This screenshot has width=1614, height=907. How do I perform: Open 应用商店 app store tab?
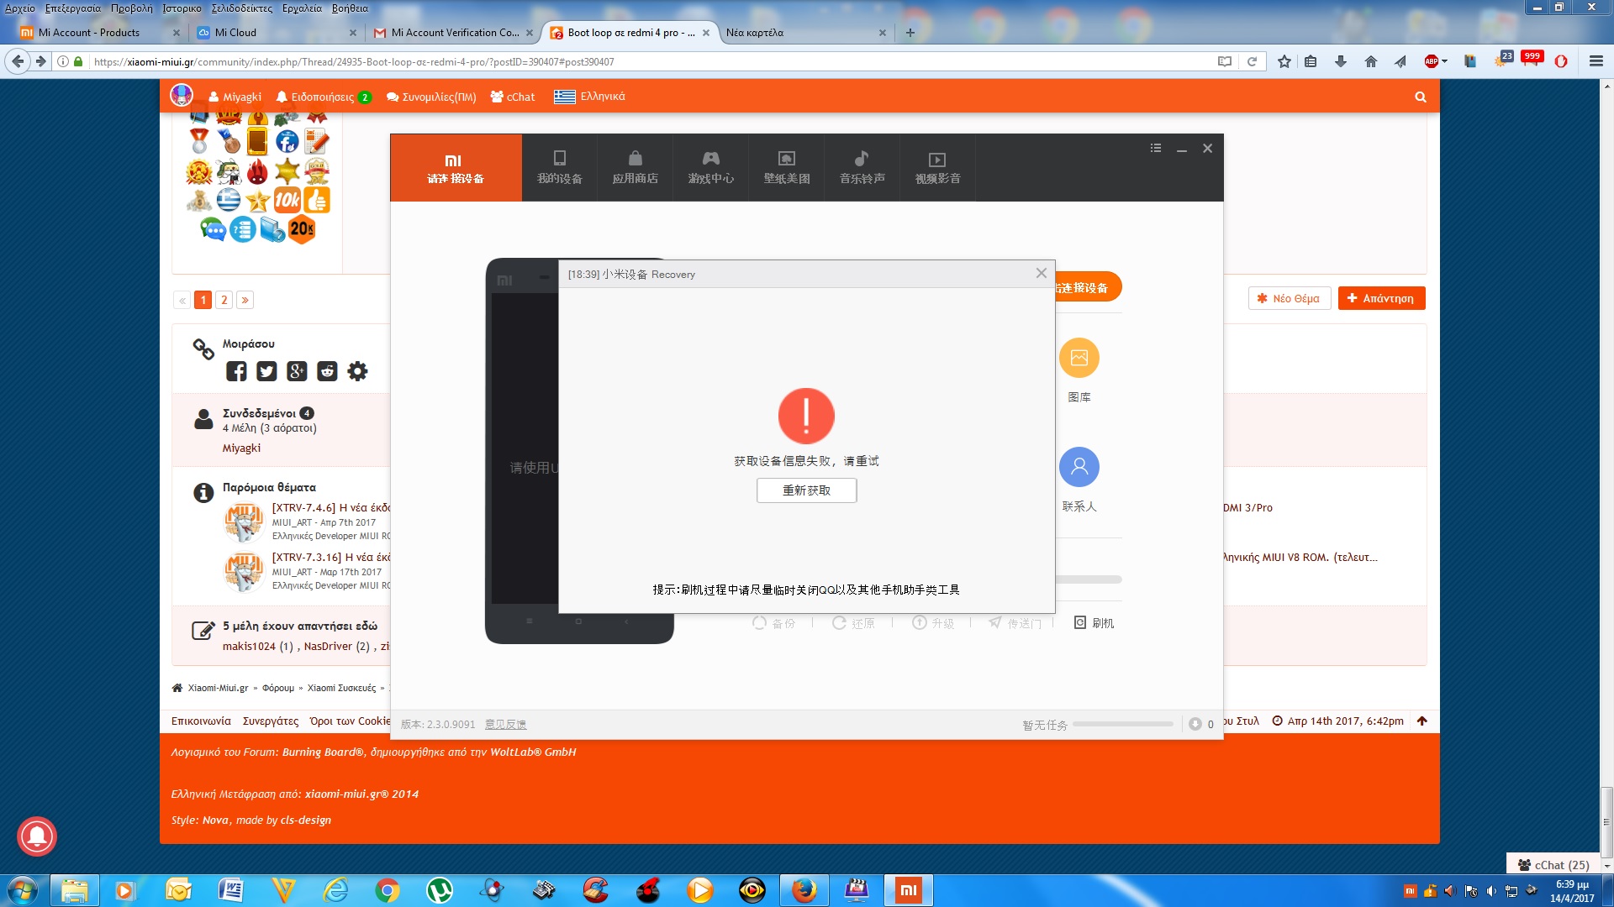(x=635, y=167)
